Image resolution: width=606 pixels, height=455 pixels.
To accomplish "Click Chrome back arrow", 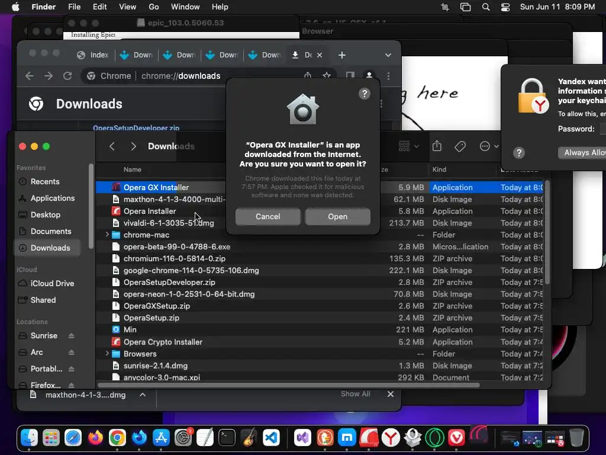I will (x=30, y=76).
